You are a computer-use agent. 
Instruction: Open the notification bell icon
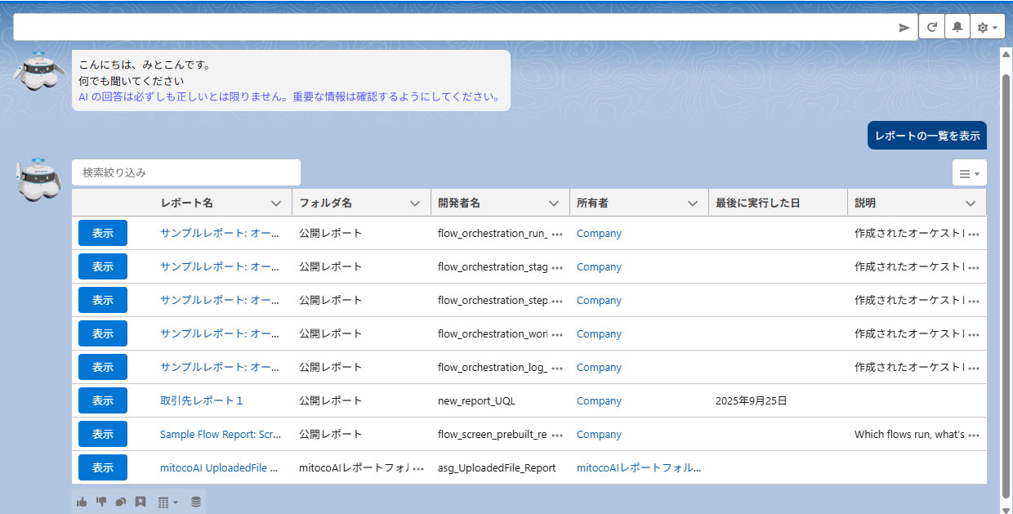click(957, 26)
